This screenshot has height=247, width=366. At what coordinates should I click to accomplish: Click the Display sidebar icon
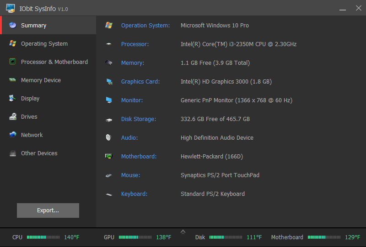point(13,98)
